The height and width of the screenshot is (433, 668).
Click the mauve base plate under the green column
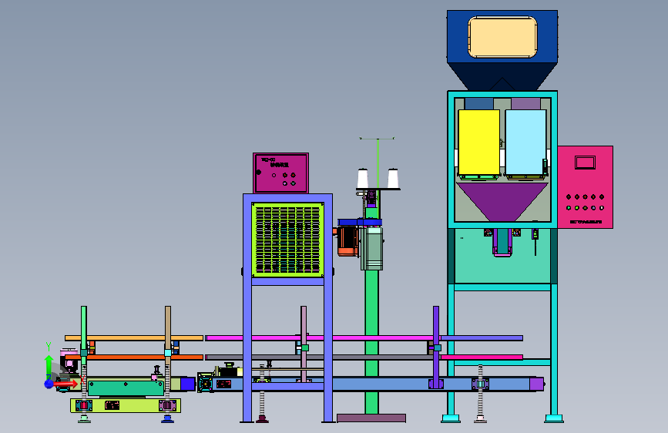[x=371, y=418]
